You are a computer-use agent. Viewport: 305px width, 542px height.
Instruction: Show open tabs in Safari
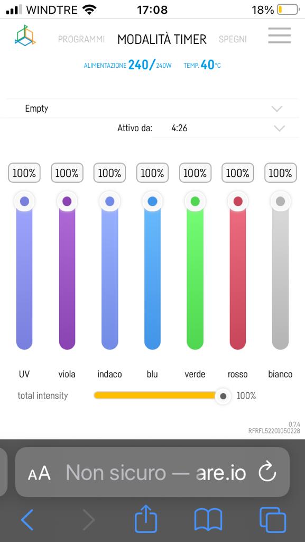tap(273, 520)
